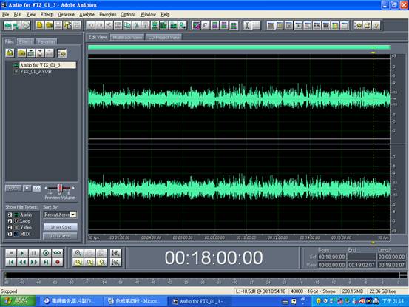This screenshot has width=409, height=307.
Task: Click the Fast Forward transport button
Action: [34, 262]
